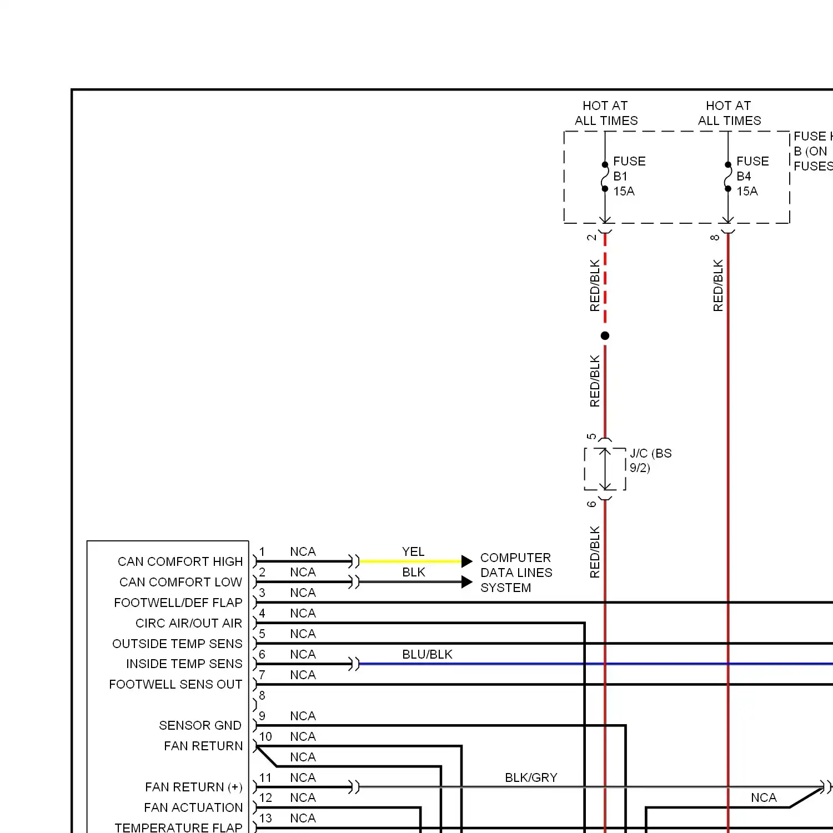
Task: Select the FOOTWELL/DEF FLAP label
Action: [178, 603]
